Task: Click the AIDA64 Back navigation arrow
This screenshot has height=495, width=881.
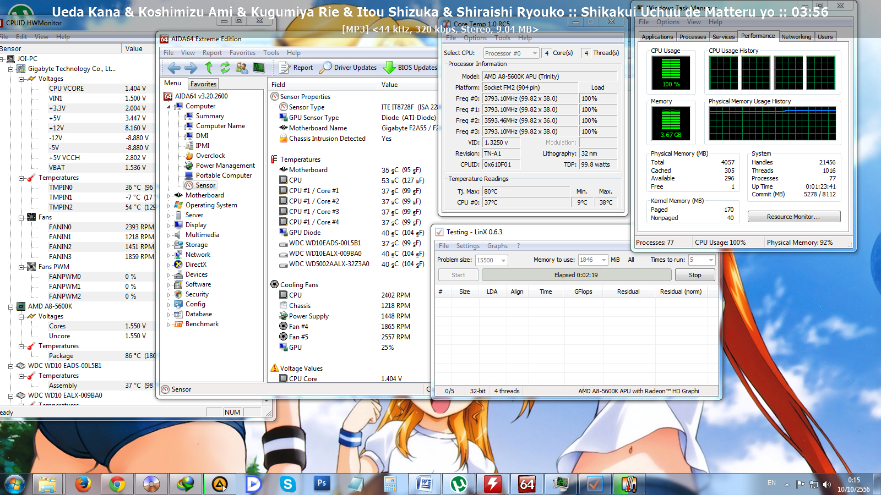Action: pyautogui.click(x=174, y=68)
